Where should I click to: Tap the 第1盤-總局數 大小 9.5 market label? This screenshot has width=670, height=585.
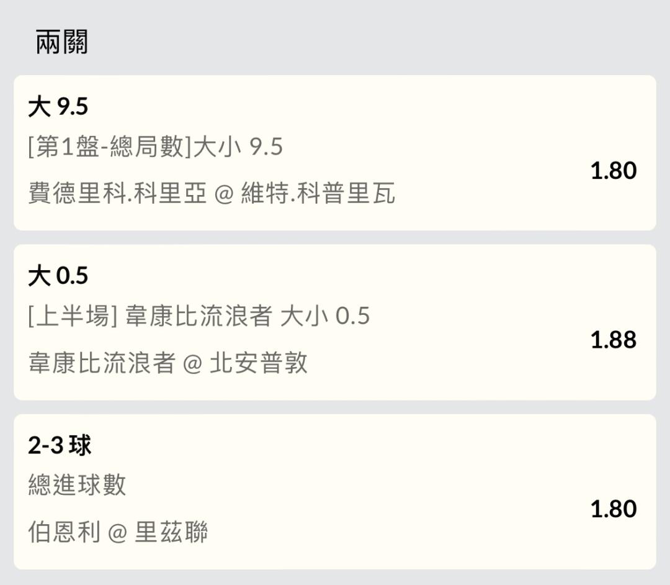155,147
